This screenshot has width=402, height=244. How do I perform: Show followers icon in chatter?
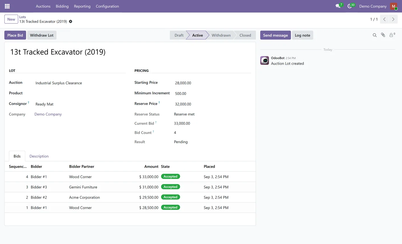(x=392, y=35)
